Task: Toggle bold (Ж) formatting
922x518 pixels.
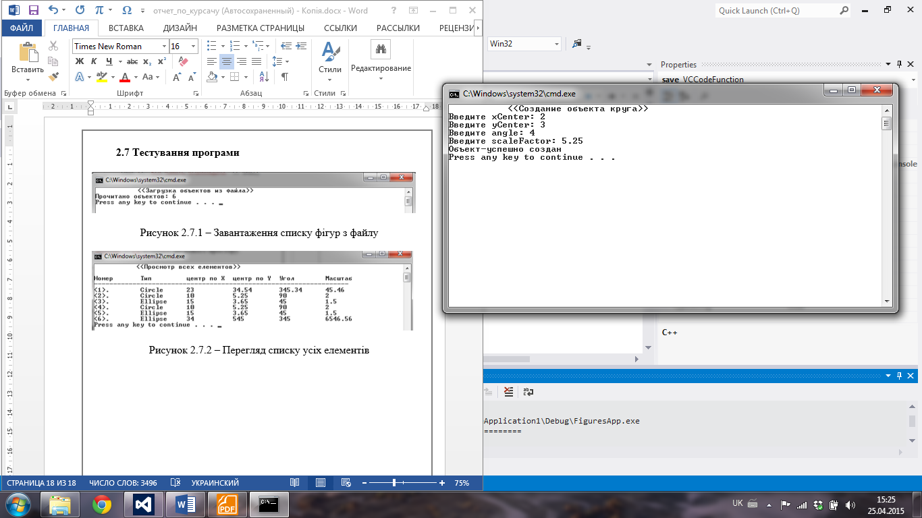Action: (x=79, y=61)
